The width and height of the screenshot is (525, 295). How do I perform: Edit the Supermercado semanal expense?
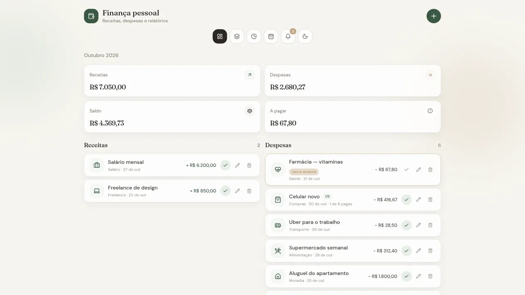coord(418,251)
